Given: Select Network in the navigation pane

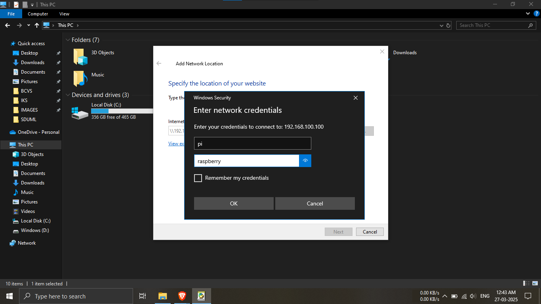Looking at the screenshot, I should tap(27, 243).
